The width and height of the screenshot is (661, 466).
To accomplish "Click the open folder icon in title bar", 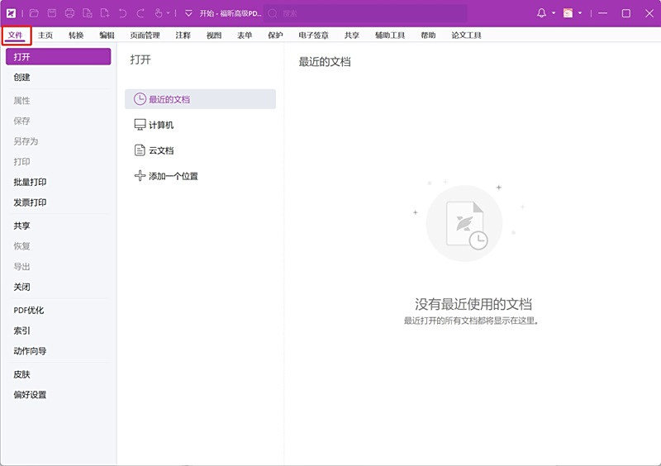I will click(x=34, y=13).
